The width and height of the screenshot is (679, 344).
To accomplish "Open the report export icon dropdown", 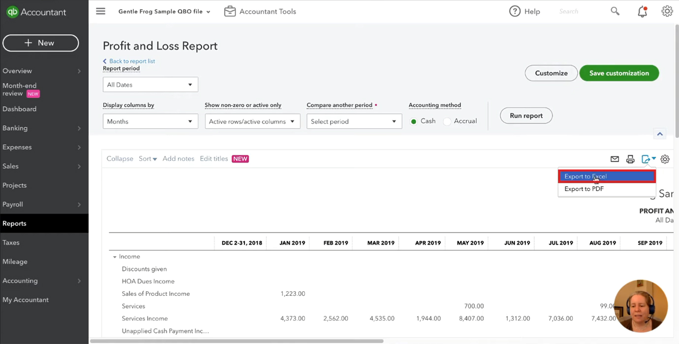I will click(648, 159).
